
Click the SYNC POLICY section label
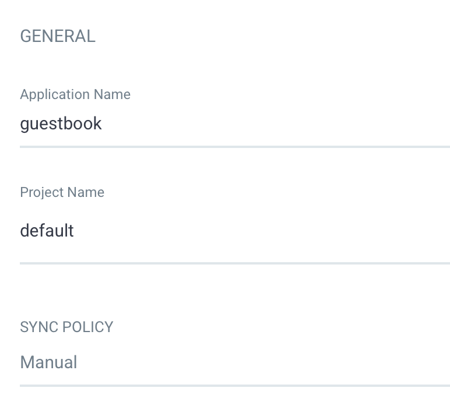(66, 327)
